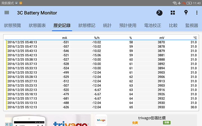Tap the -626 mA value

66,107
